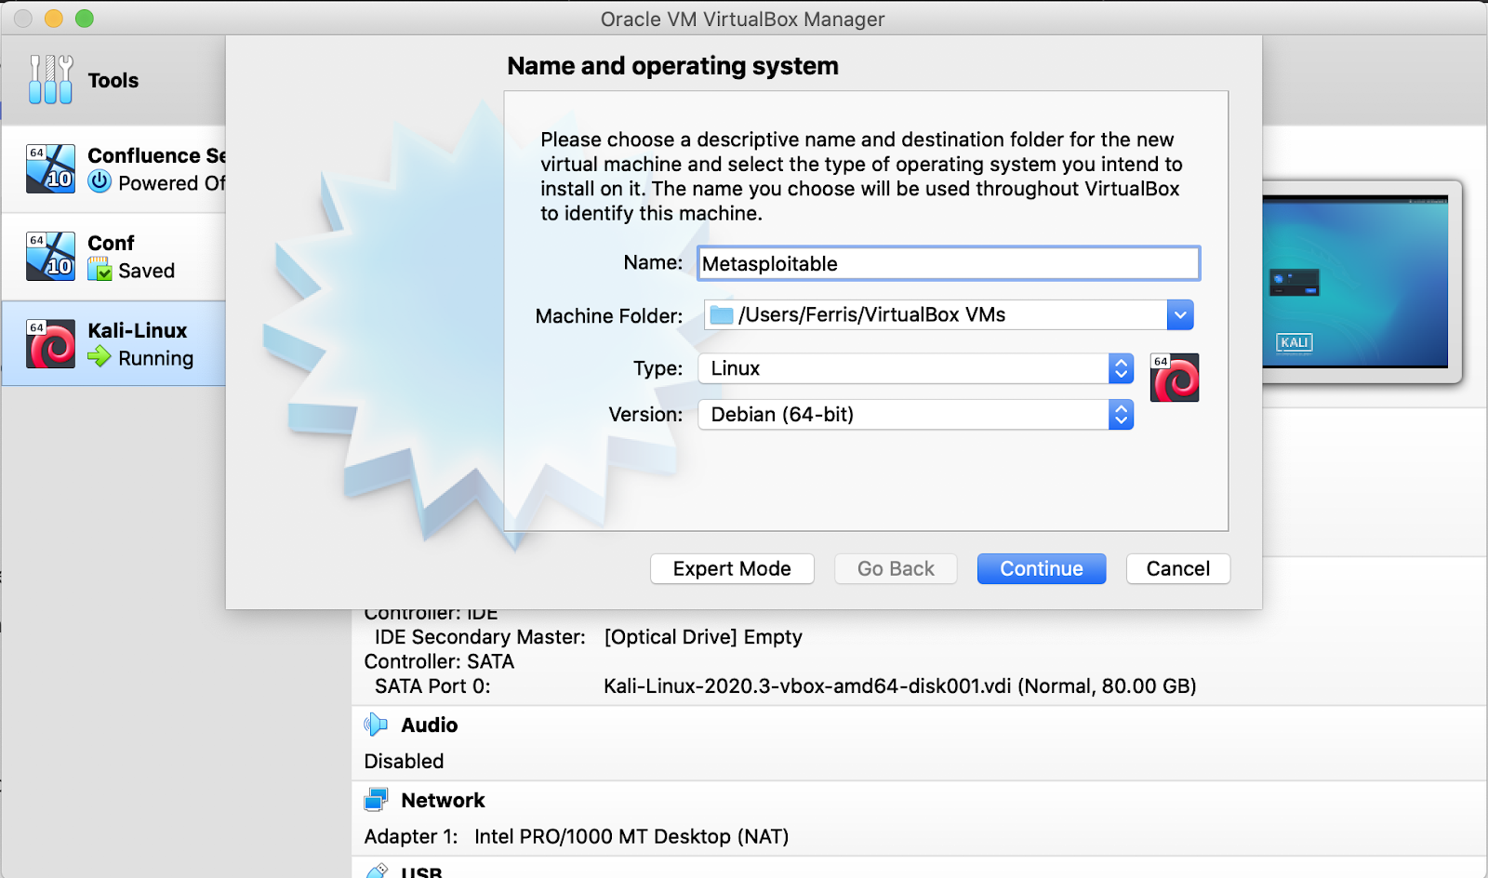
Task: Click the Intel PRO/1000 MT Desktop (NAT) adapter text
Action: 631,836
